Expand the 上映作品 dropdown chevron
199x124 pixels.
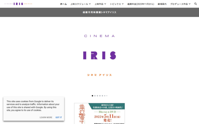[105, 4]
